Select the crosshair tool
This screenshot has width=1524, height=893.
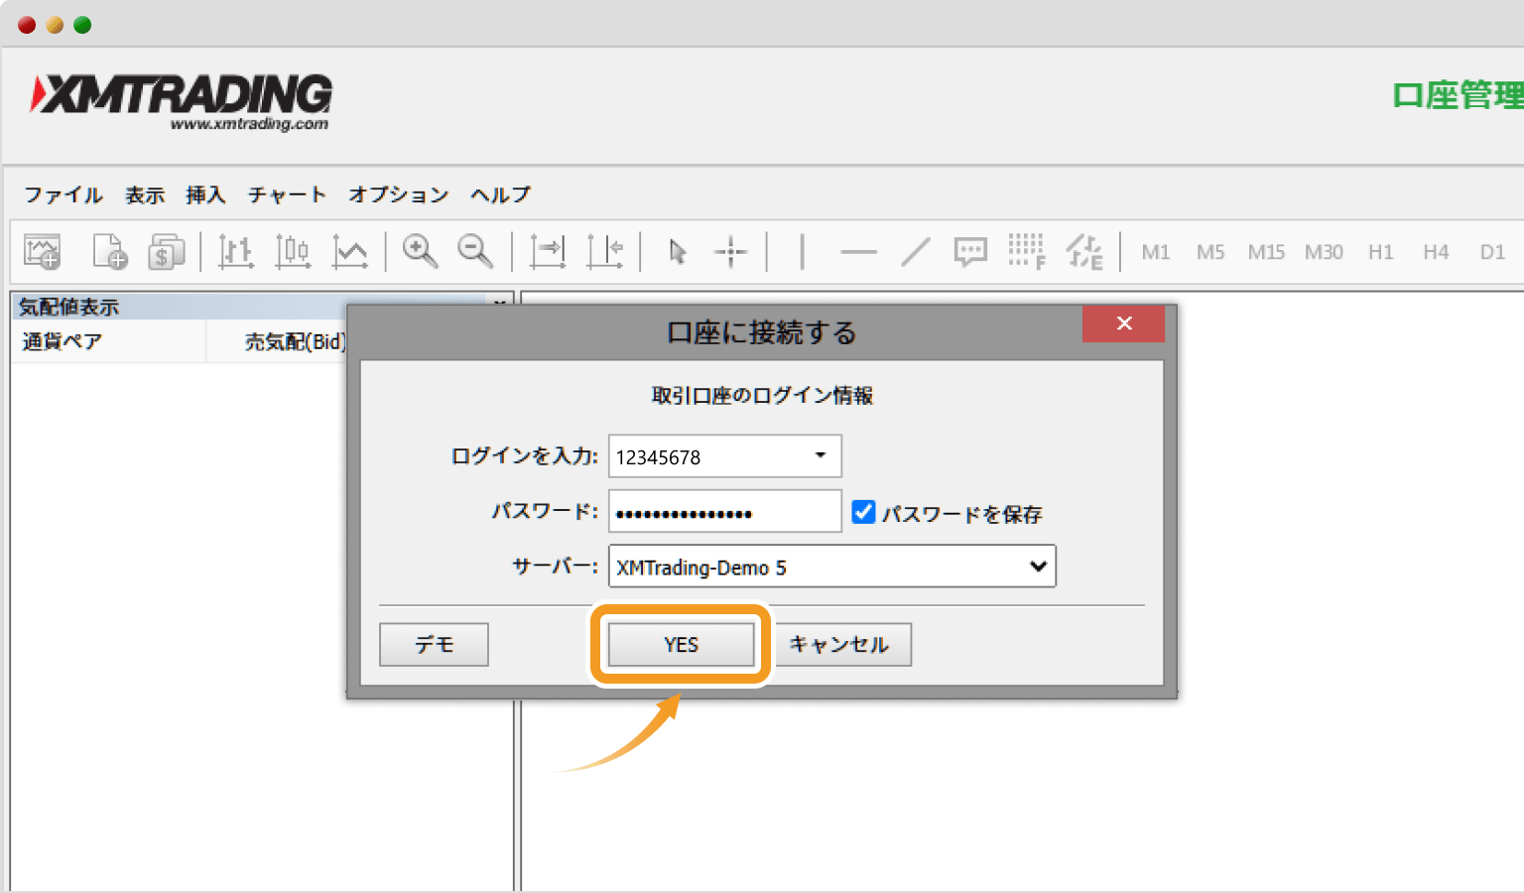731,252
